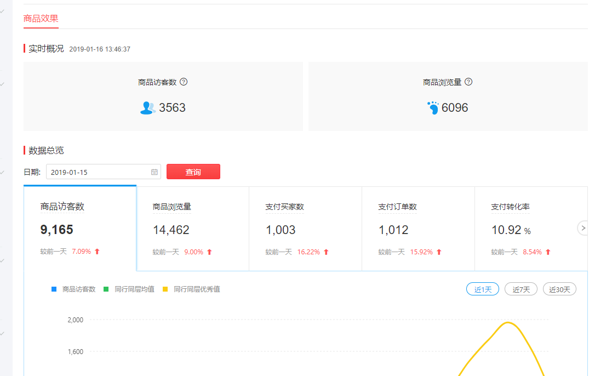The width and height of the screenshot is (612, 376).
Task: Click help icon next to 商品浏览量
Action: click(469, 82)
